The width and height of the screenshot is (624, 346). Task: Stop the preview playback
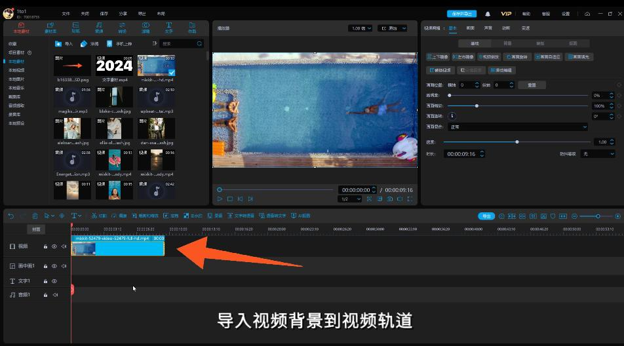pyautogui.click(x=230, y=199)
